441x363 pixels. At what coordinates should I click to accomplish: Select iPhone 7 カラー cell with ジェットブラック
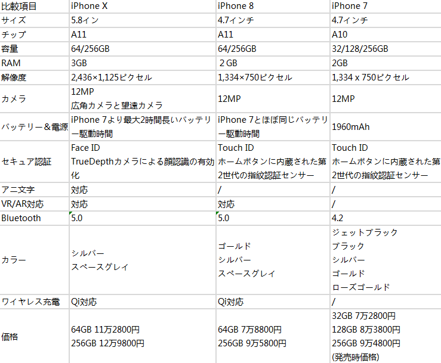pos(386,260)
